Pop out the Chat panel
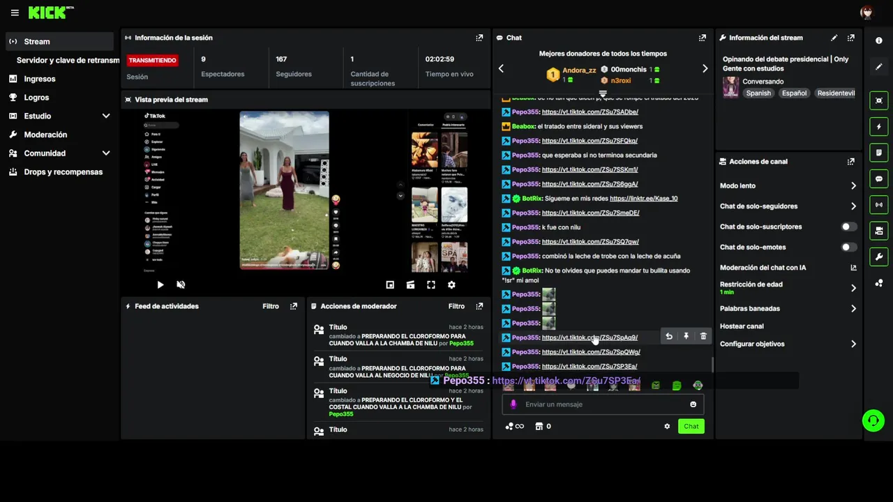This screenshot has height=502, width=893. 703,38
